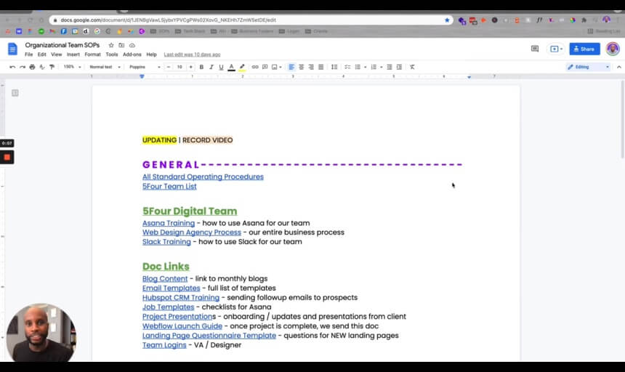625x372 pixels.
Task: Collapse the menus with chevron
Action: pyautogui.click(x=618, y=67)
